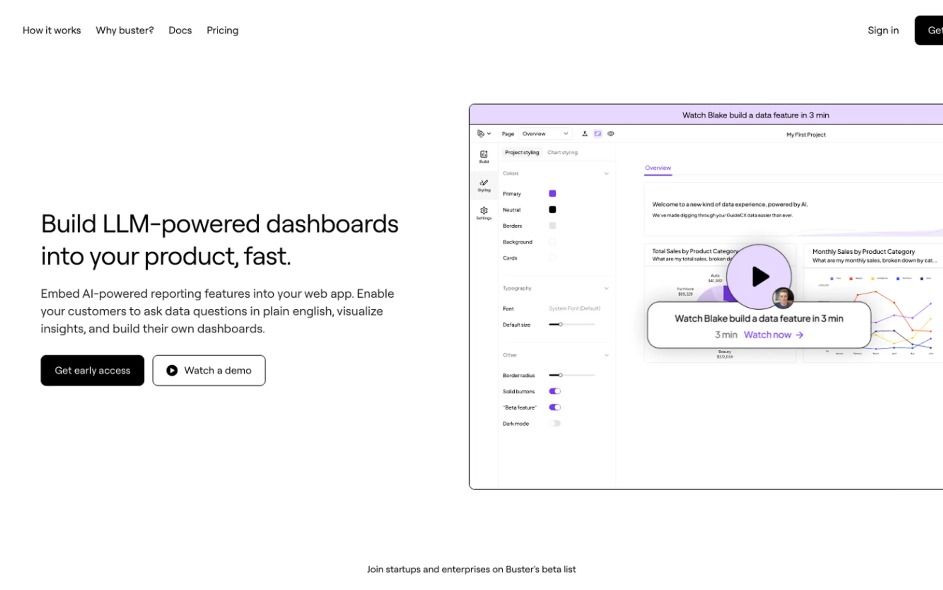
Task: Collapse the Colors section chevron
Action: click(x=606, y=173)
